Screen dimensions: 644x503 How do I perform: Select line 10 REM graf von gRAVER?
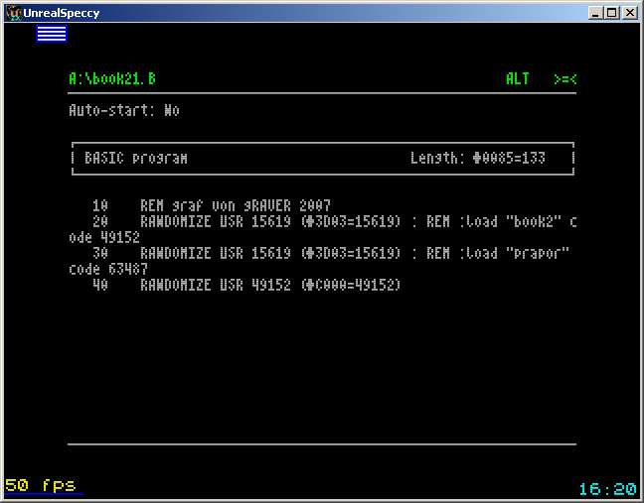pyautogui.click(x=211, y=205)
